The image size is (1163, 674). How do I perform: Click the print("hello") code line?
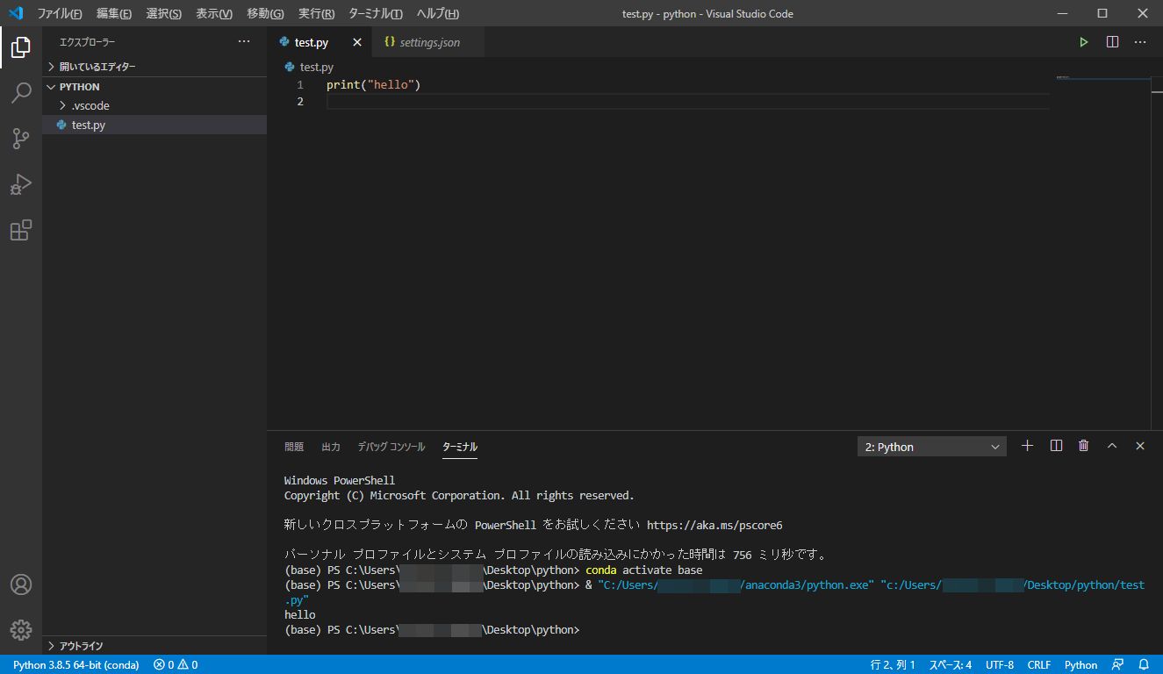tap(374, 85)
